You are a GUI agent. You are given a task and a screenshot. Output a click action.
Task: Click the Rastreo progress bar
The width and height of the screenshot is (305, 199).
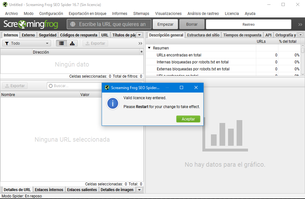click(x=249, y=24)
